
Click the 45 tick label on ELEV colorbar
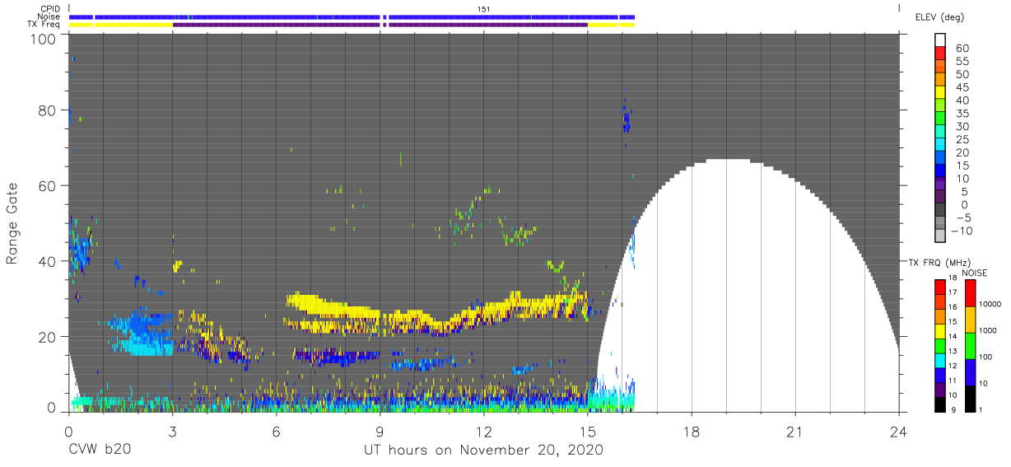[962, 87]
